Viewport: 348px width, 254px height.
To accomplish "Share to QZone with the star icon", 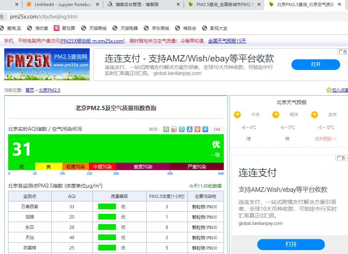I will [166, 129].
